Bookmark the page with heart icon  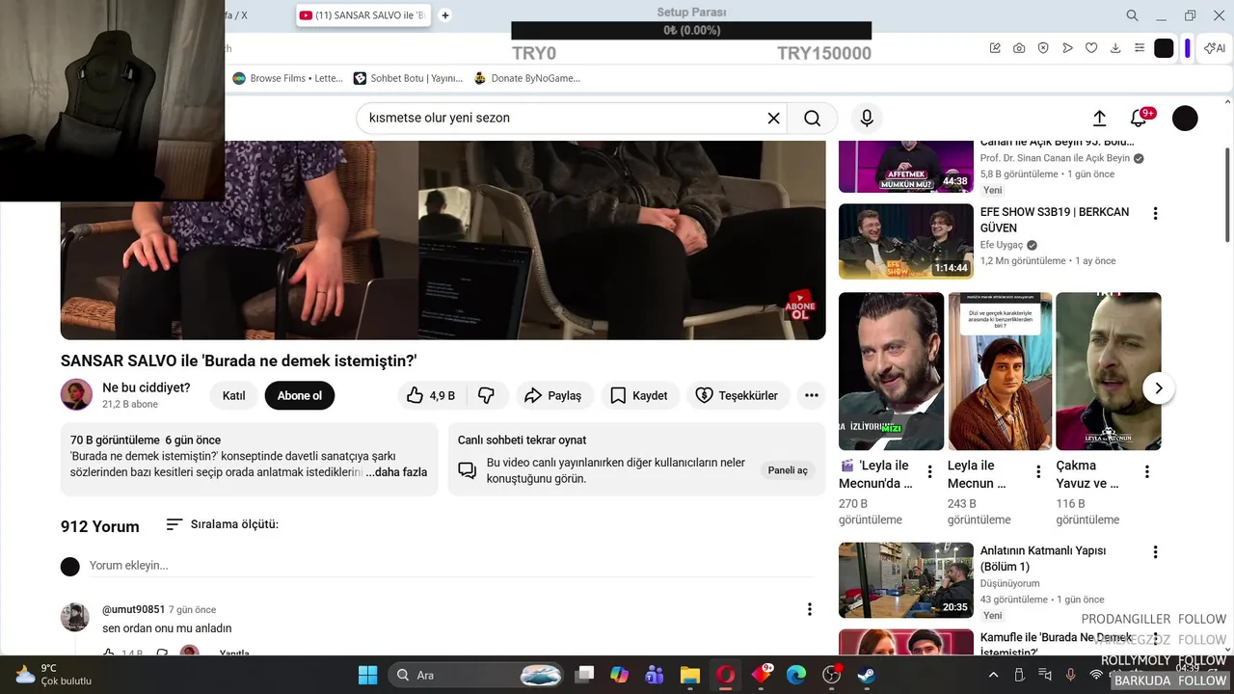click(1091, 48)
